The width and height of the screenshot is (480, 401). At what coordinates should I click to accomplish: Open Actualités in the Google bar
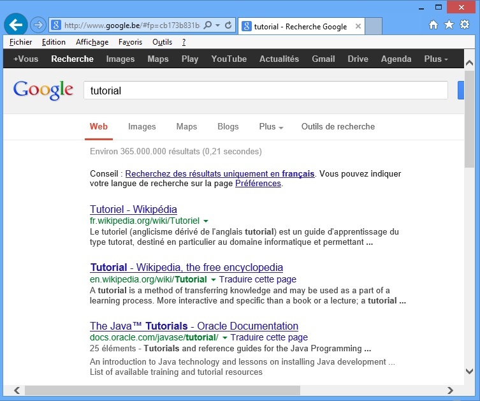click(x=279, y=59)
